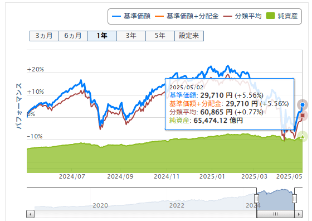Click 2020 in the navigator timeline

pos(100,205)
